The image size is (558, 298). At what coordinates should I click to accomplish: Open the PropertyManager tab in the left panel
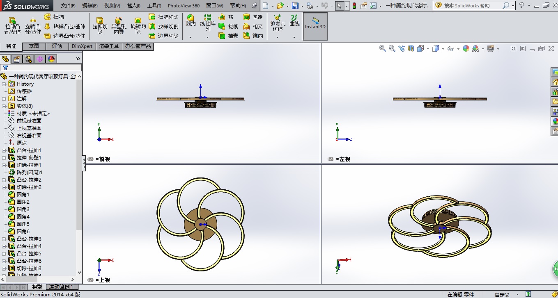pyautogui.click(x=17, y=59)
